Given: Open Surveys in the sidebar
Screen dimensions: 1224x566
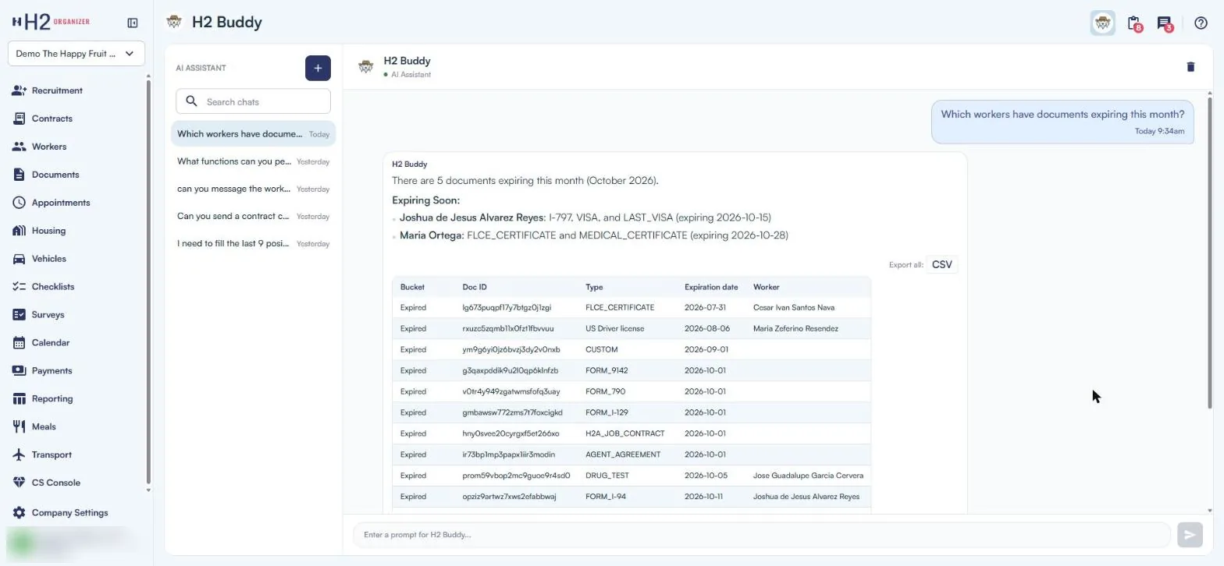Looking at the screenshot, I should coord(48,315).
